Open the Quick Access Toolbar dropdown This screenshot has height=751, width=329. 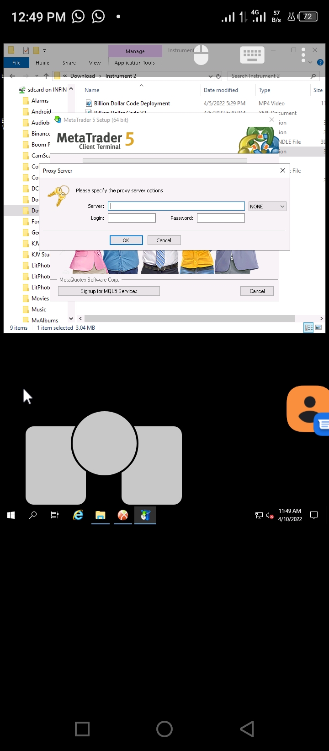click(45, 50)
